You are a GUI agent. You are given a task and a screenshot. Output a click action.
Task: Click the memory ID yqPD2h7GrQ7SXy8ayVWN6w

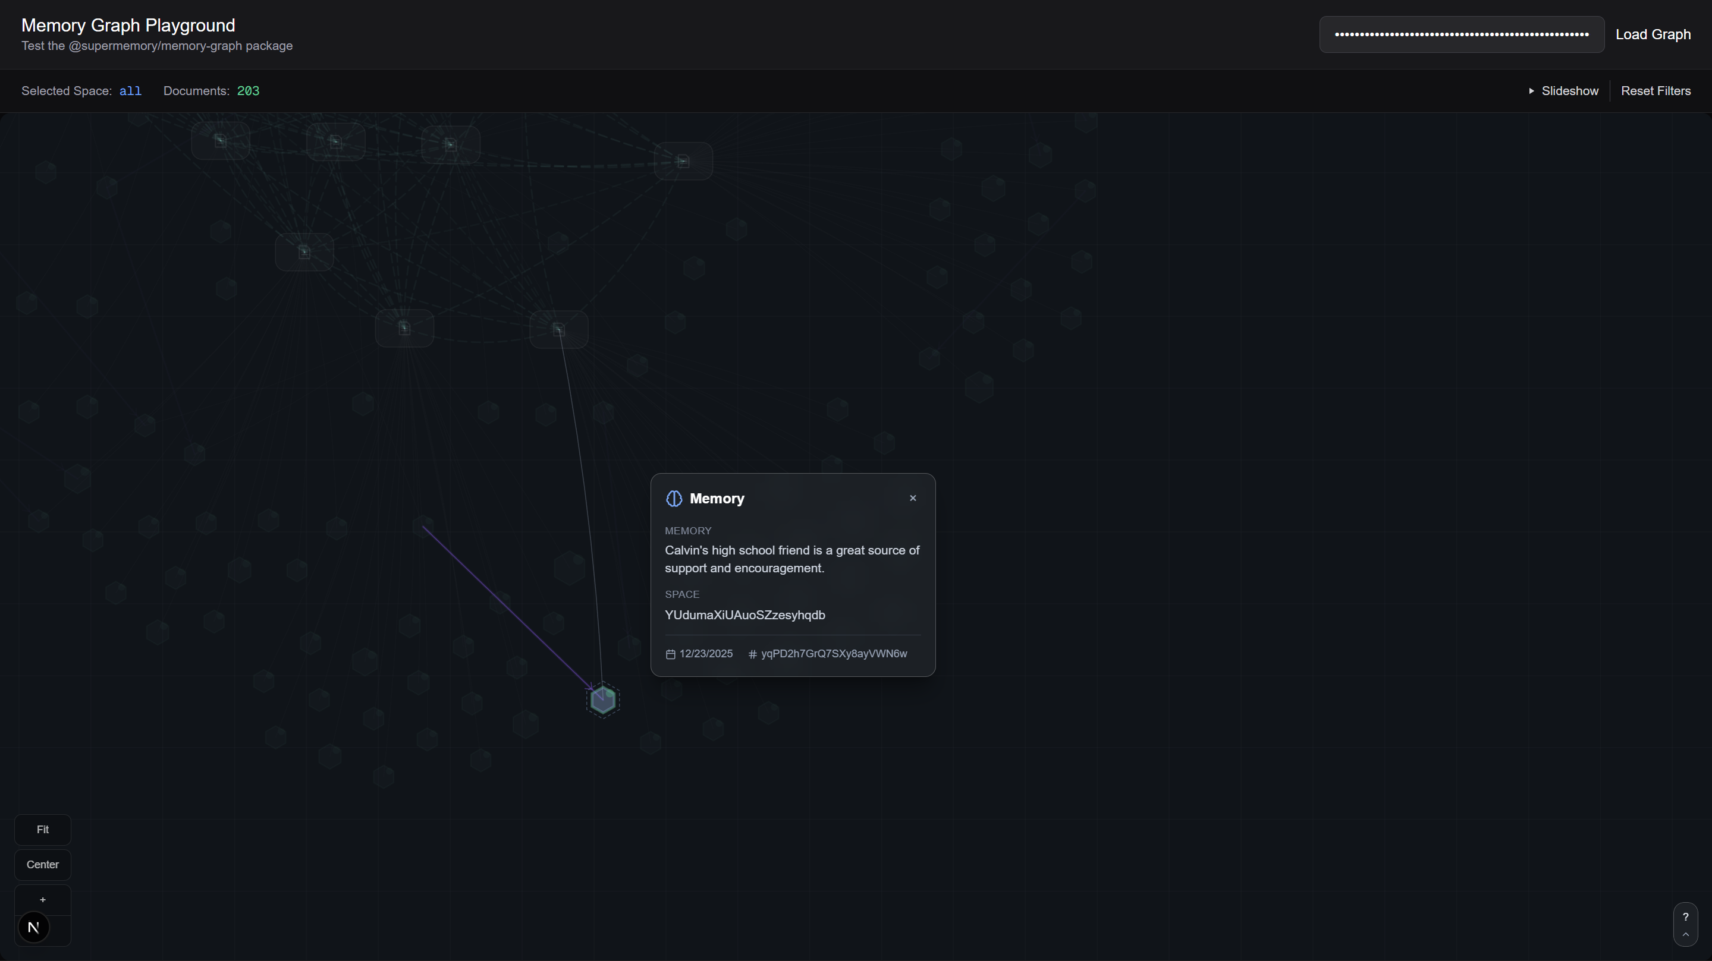pyautogui.click(x=834, y=654)
